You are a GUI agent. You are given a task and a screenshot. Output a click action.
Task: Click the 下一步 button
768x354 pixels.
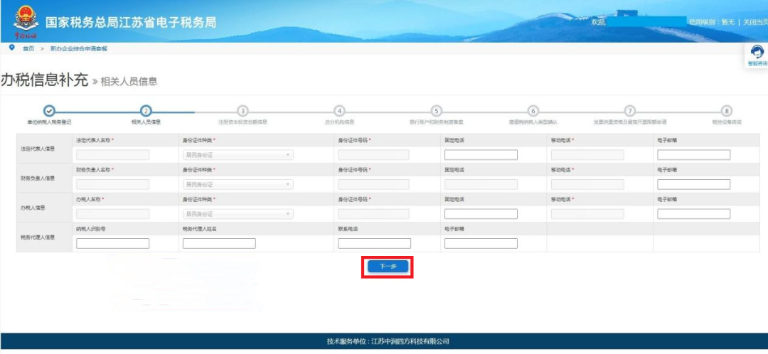[x=388, y=266]
